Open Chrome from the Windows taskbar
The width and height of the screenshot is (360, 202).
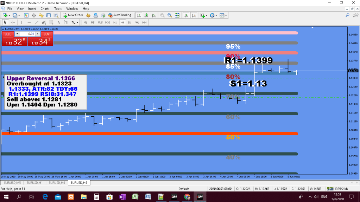187,197
